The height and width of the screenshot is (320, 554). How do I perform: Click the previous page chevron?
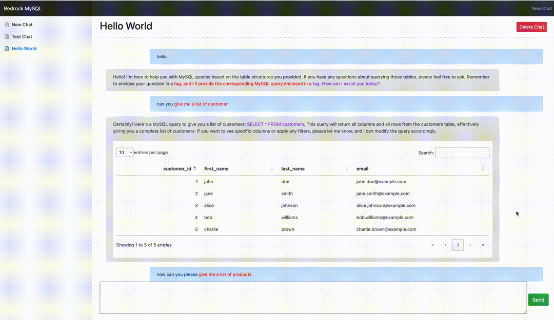(445, 245)
